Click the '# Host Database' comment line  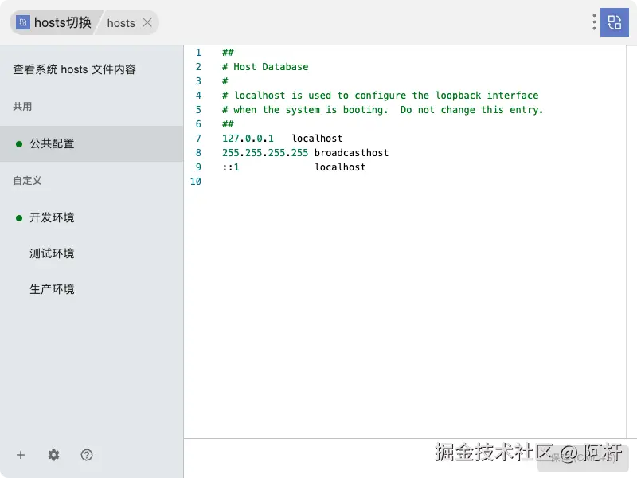(x=265, y=67)
